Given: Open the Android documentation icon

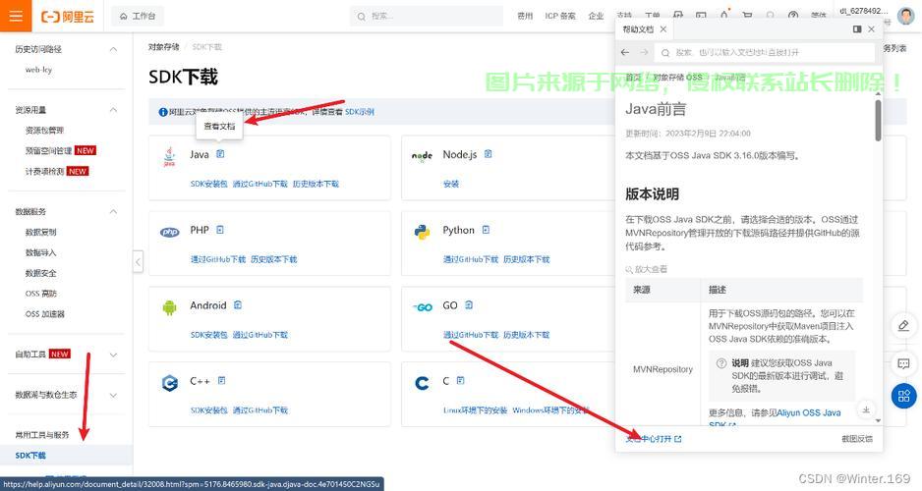Looking at the screenshot, I should [238, 304].
